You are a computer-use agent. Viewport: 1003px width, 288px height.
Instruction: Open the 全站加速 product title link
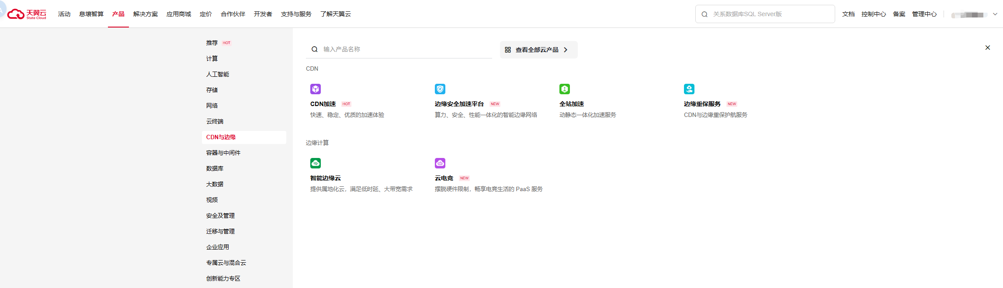point(572,104)
